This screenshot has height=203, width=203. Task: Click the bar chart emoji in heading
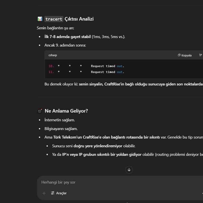coord(40,19)
